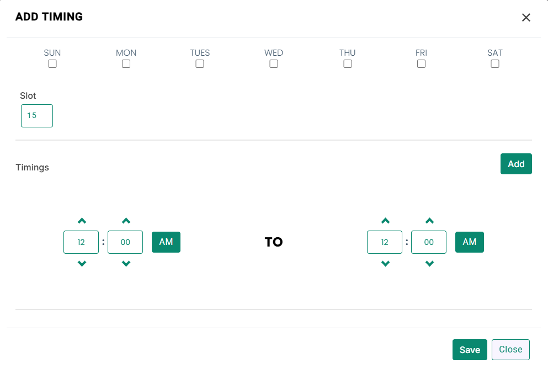Increase the end hour with the up arrow

pos(385,221)
